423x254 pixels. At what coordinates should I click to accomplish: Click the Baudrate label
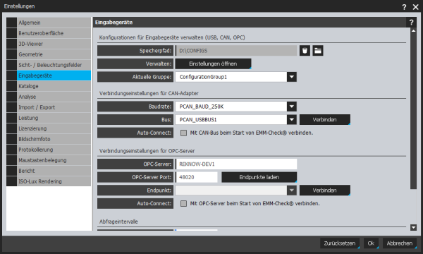tap(135, 107)
